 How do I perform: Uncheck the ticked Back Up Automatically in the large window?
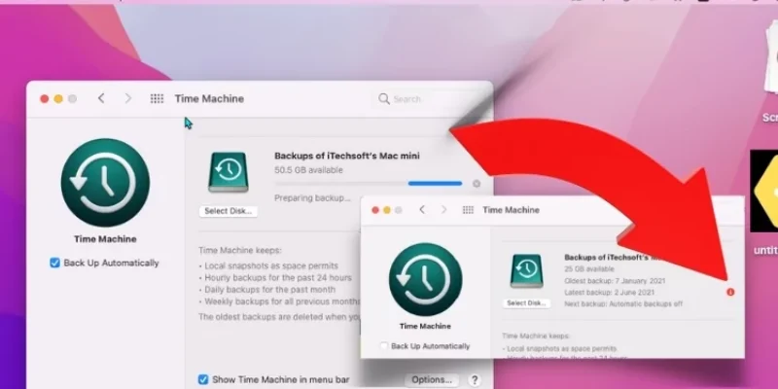pos(54,263)
